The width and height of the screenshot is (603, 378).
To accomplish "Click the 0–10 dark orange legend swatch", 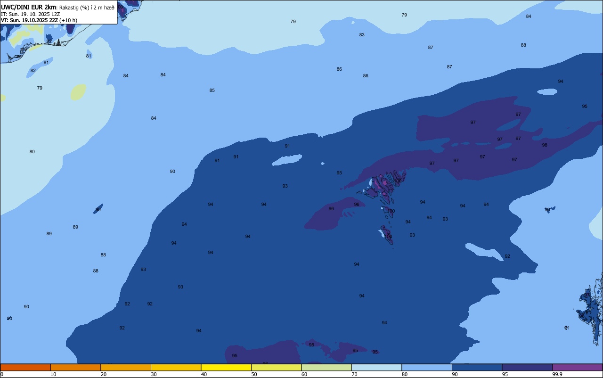I will click(x=25, y=367).
